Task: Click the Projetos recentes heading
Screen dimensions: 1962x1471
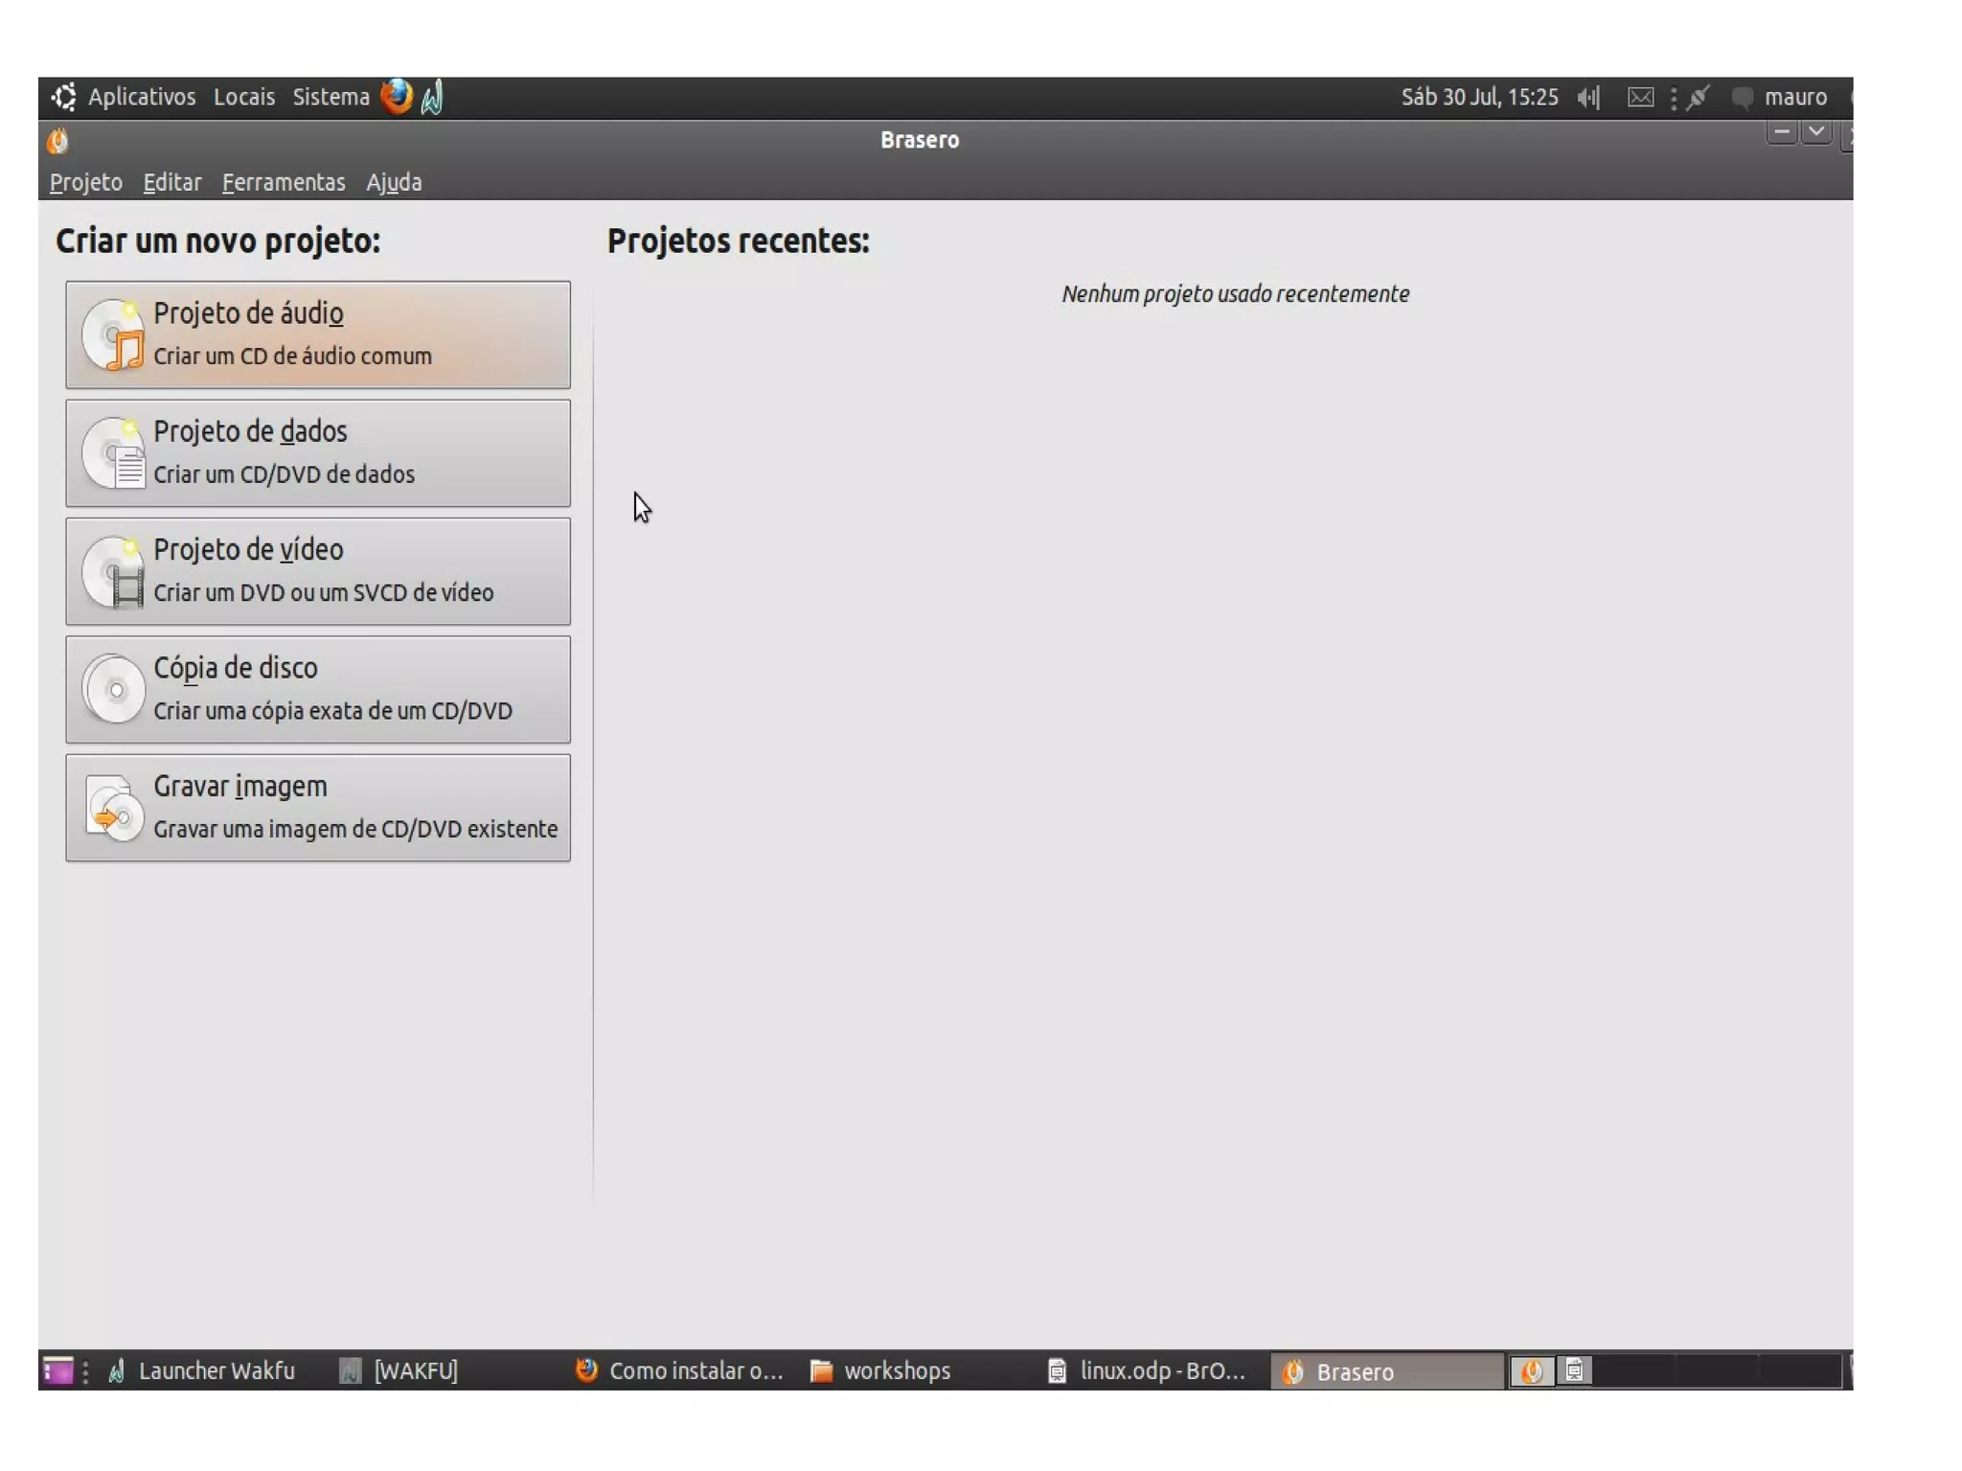Action: tap(739, 241)
